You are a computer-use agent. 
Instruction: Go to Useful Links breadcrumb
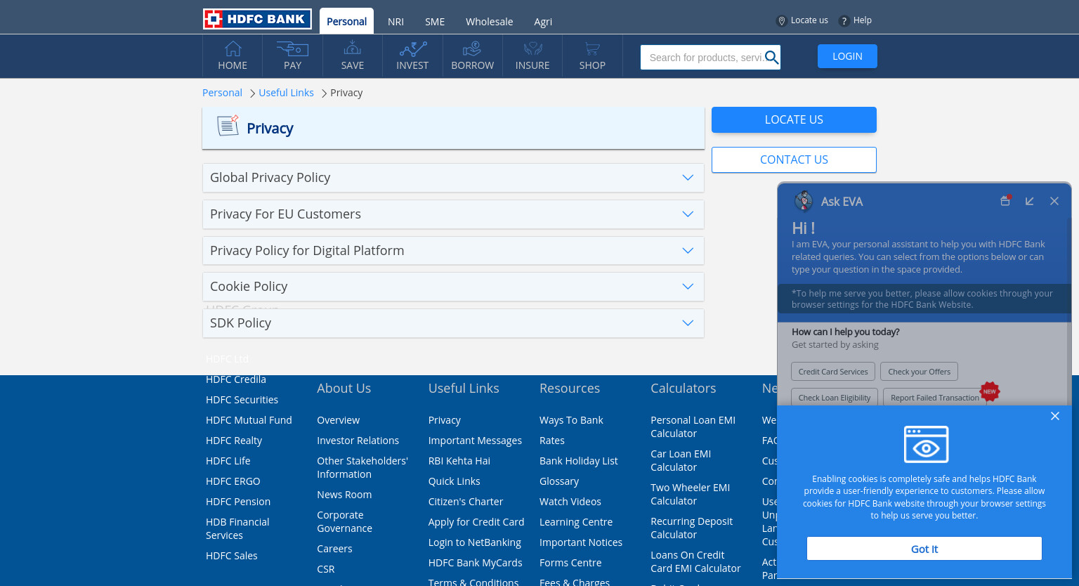(286, 93)
